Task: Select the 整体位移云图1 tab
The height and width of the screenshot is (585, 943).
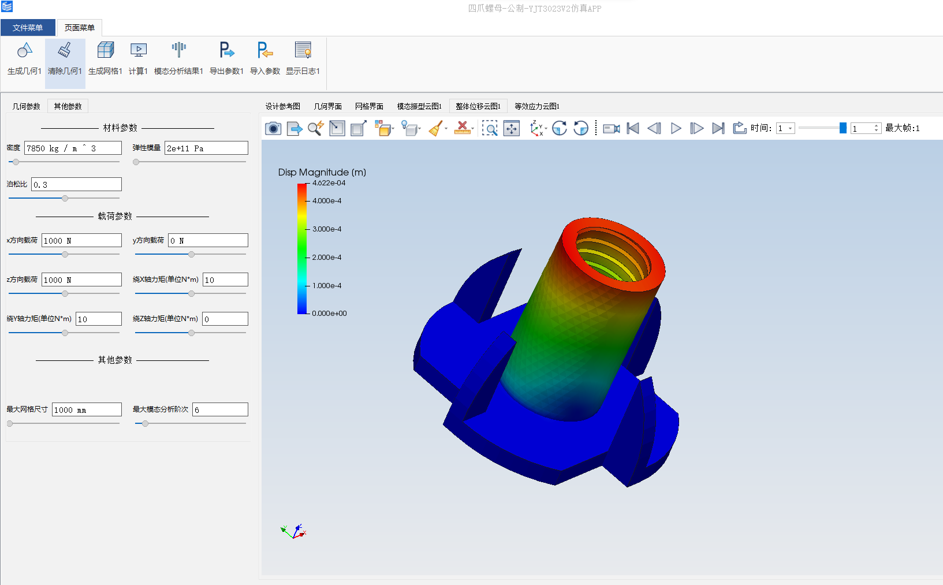Action: click(x=478, y=106)
